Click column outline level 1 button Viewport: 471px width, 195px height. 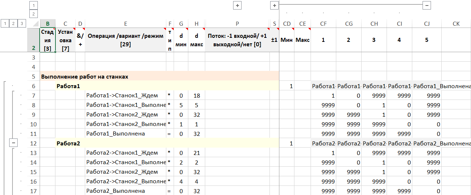[x=33, y=6]
